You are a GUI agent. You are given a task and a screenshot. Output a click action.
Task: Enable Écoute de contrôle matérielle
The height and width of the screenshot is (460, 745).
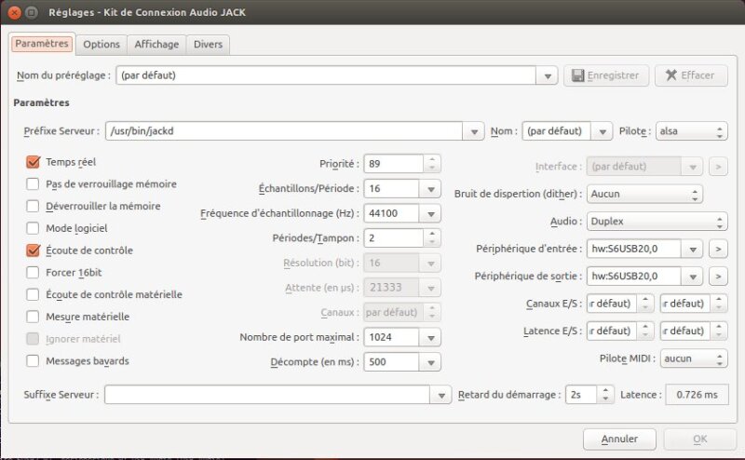coord(33,294)
